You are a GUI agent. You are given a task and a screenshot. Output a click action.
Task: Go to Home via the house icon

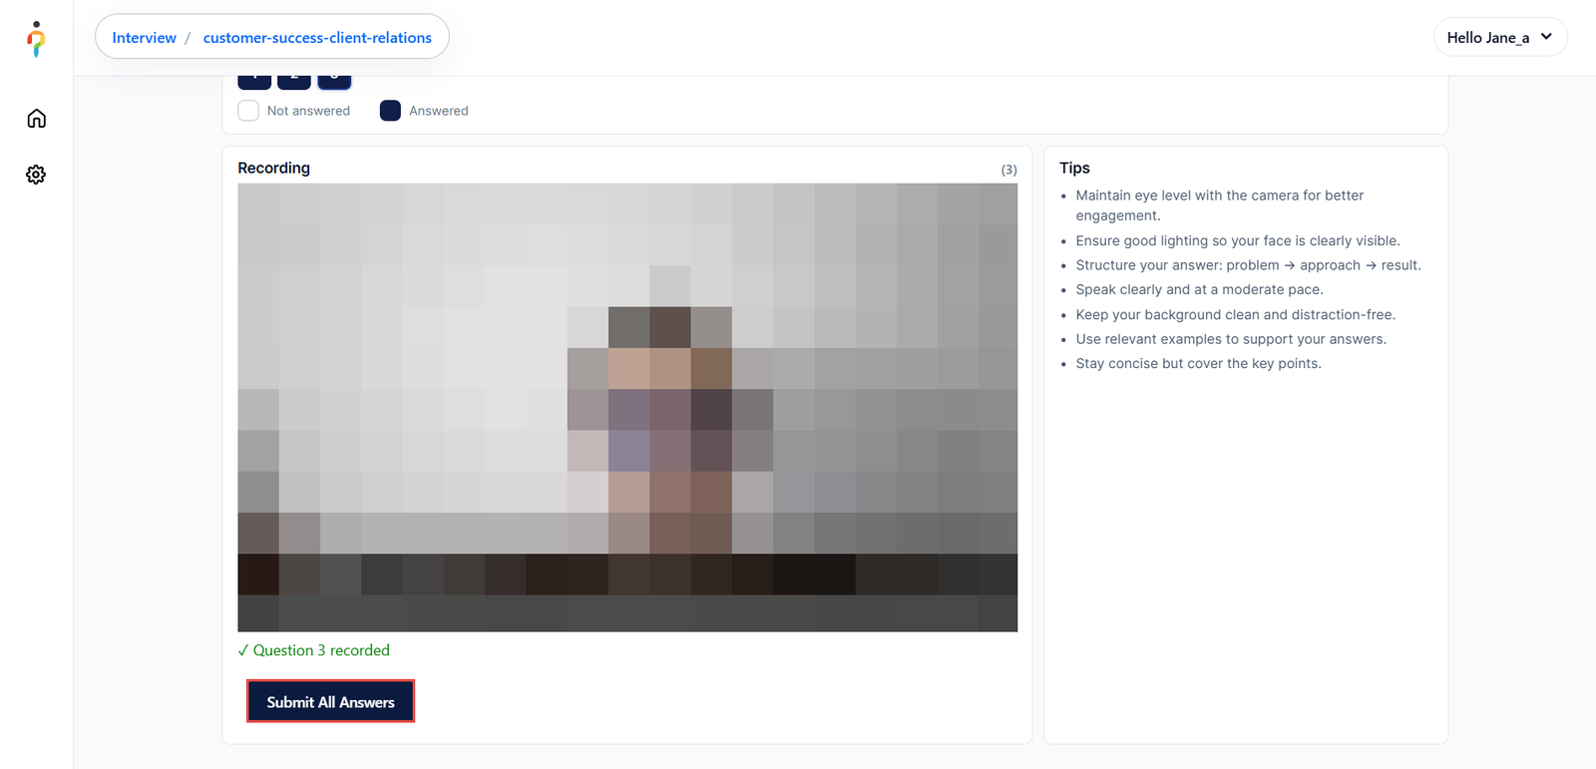tap(36, 119)
